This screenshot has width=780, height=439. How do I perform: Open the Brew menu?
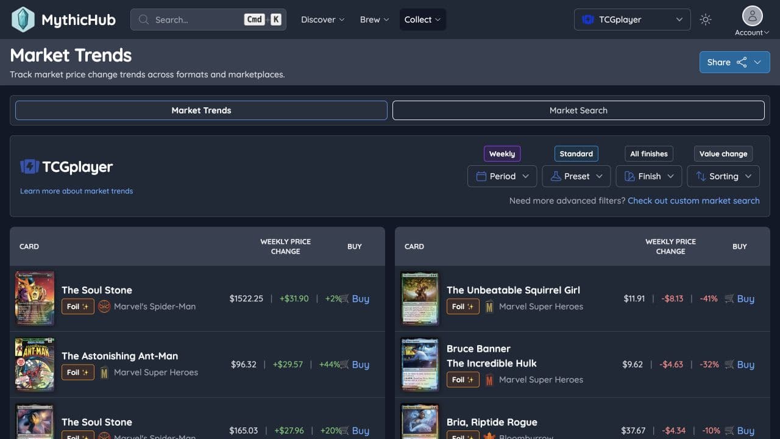(x=375, y=20)
